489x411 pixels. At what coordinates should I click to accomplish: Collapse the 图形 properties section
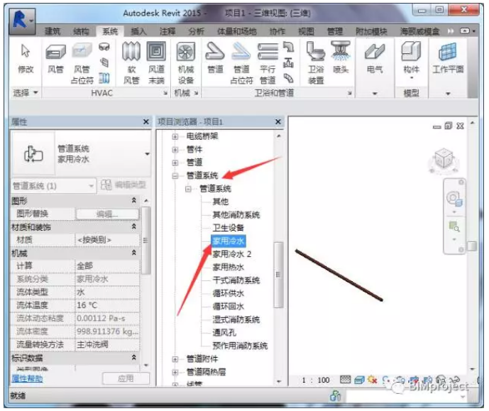(134, 200)
